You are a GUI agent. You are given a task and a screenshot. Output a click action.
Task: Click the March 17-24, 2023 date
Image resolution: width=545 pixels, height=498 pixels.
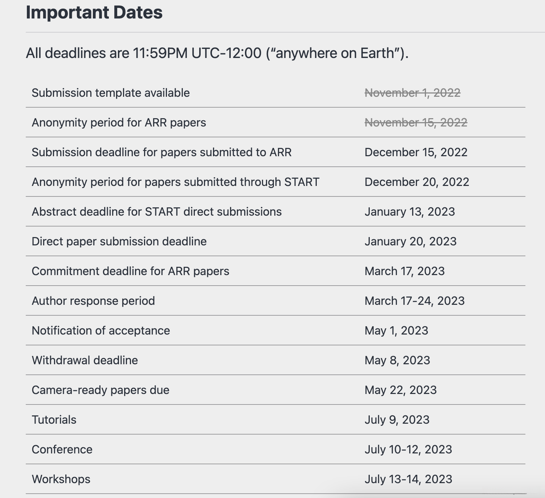(x=414, y=301)
